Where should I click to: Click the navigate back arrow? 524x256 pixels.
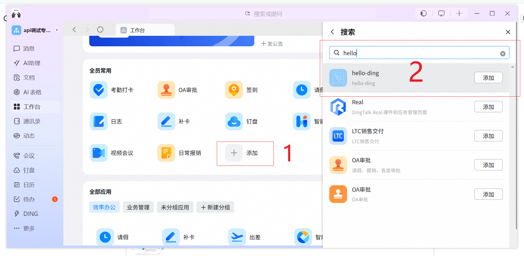pyautogui.click(x=74, y=30)
